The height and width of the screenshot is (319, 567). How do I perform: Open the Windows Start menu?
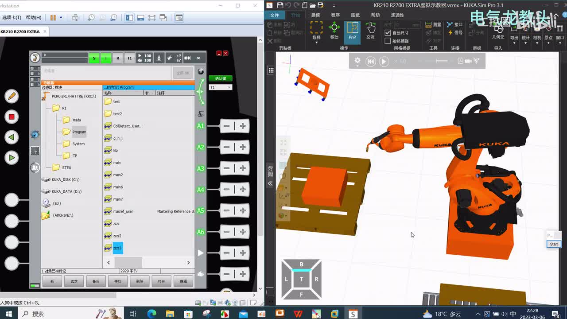(x=9, y=314)
